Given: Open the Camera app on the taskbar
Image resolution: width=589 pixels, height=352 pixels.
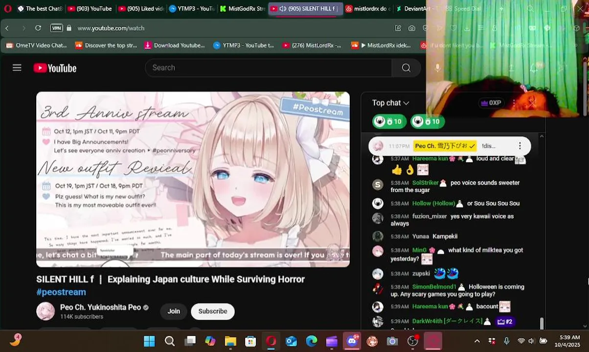Looking at the screenshot, I should 392,341.
